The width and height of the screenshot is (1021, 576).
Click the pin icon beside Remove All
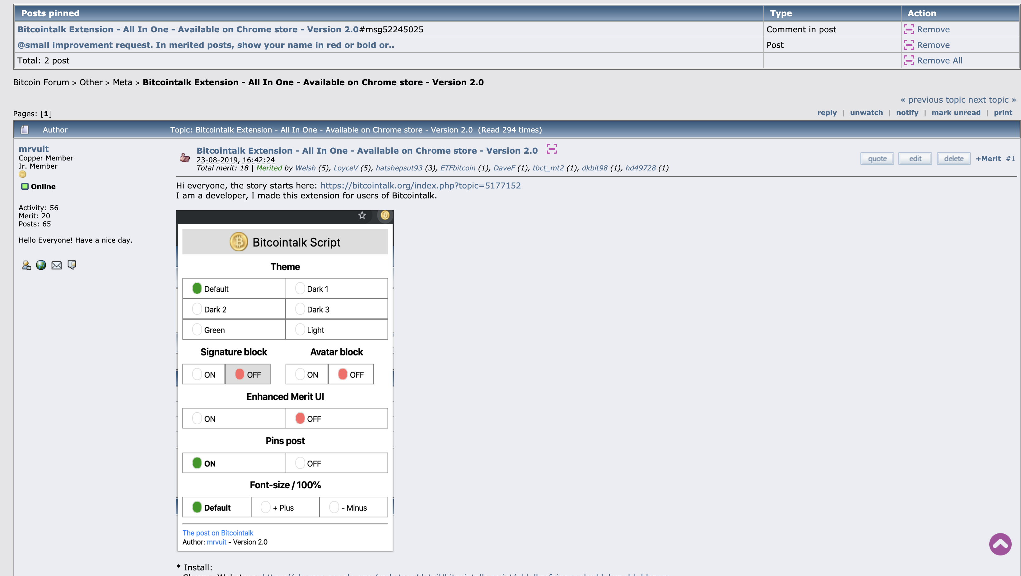coord(909,60)
